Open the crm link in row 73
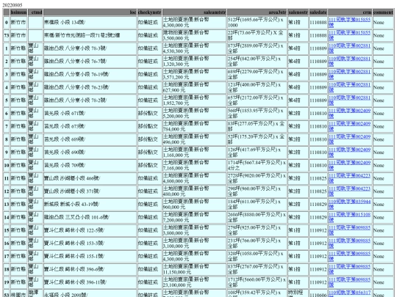The image size is (397, 297). click(x=349, y=35)
